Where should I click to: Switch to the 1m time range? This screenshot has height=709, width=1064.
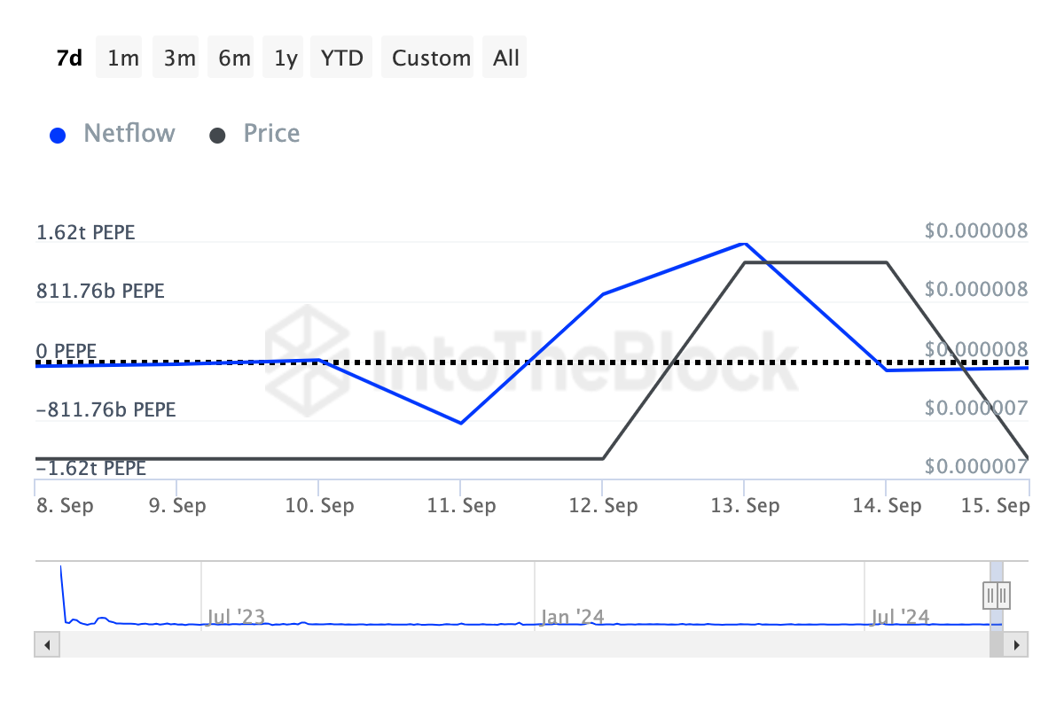tap(123, 58)
